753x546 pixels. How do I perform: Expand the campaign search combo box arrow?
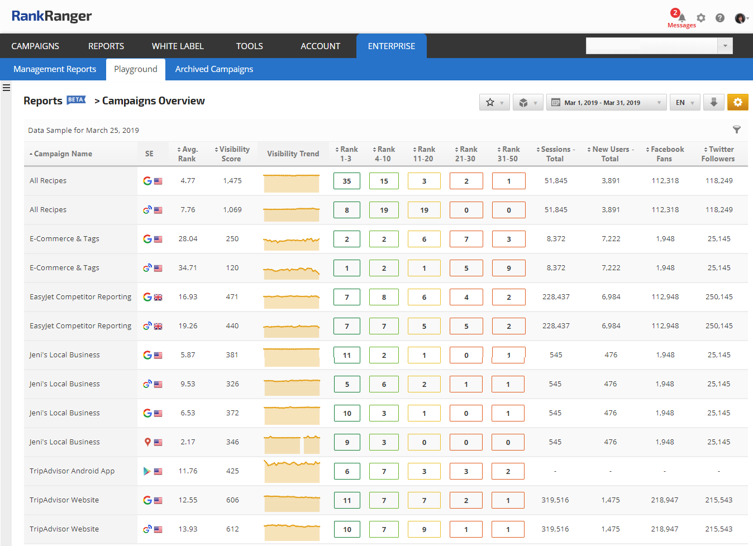(x=725, y=46)
